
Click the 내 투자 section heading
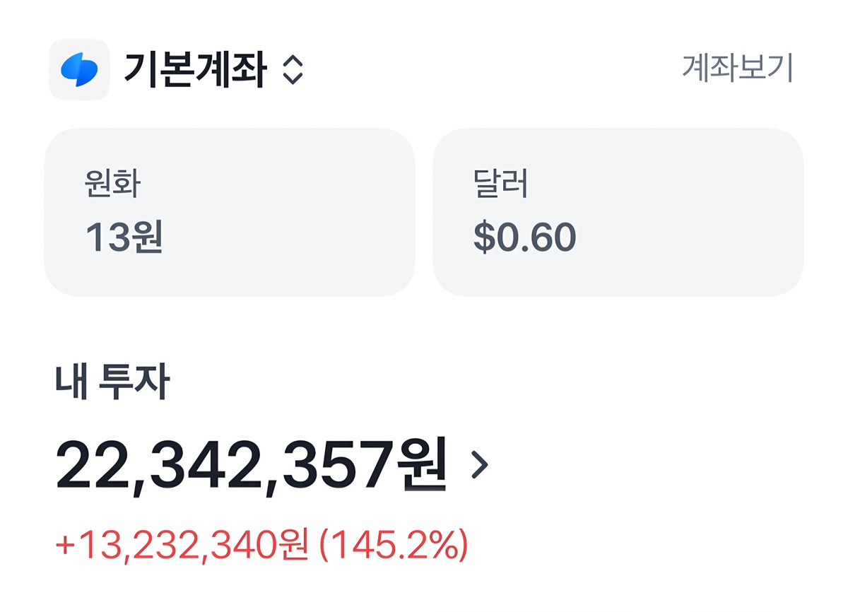click(112, 382)
